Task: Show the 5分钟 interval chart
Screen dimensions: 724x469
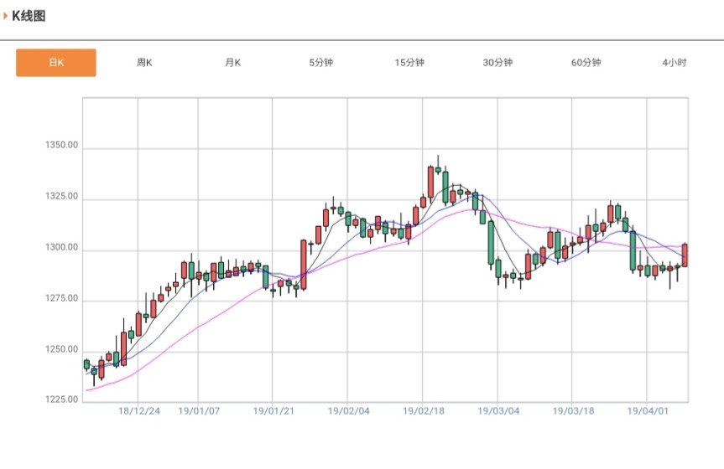Action: pos(321,63)
